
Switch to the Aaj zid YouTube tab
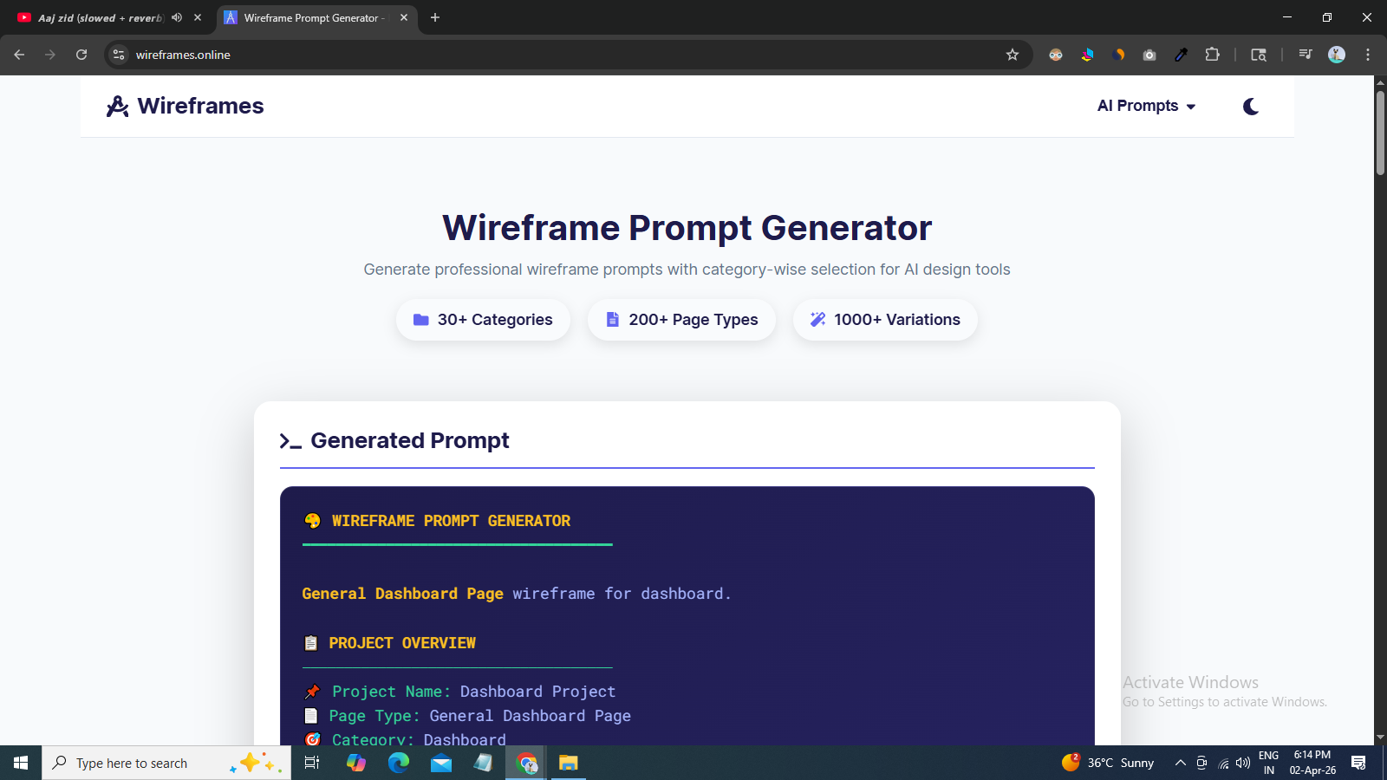point(95,17)
